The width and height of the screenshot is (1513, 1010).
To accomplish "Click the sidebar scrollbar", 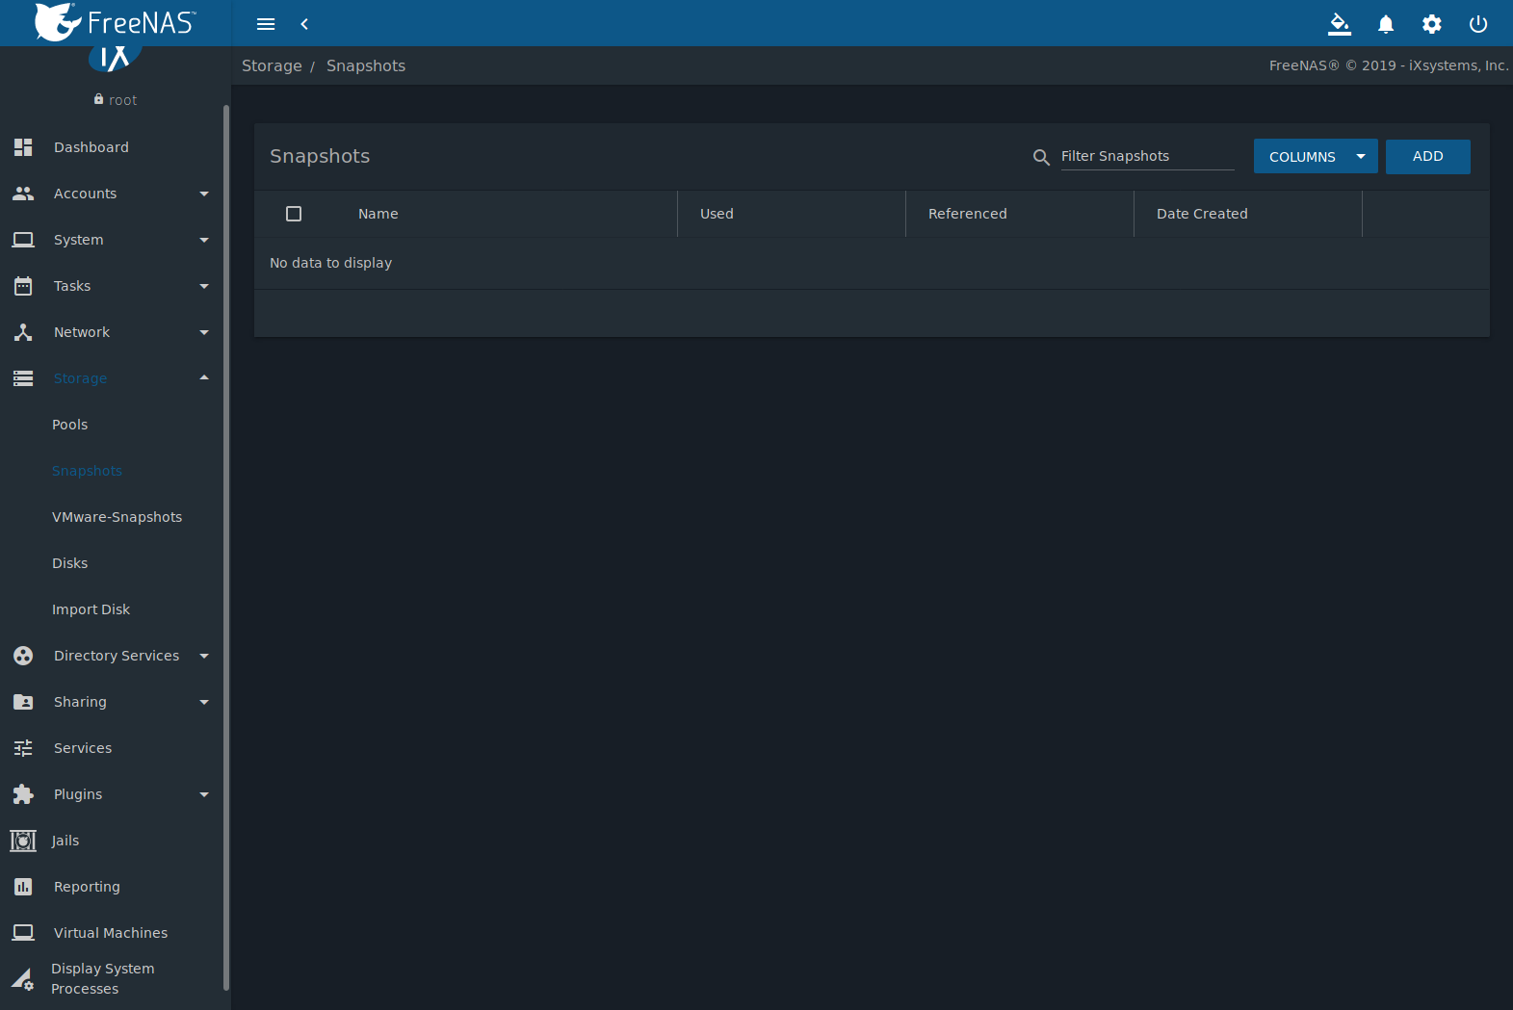I will click(226, 547).
